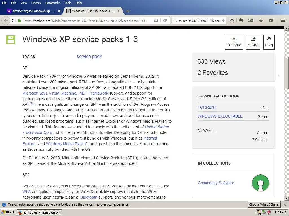Open the footnote [63] reference
The image size is (289, 216).
(30, 103)
